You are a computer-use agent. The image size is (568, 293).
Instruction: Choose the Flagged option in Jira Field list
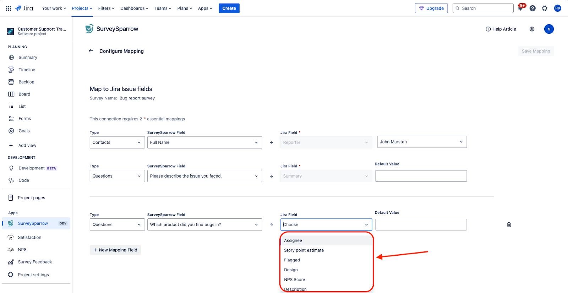pyautogui.click(x=292, y=260)
